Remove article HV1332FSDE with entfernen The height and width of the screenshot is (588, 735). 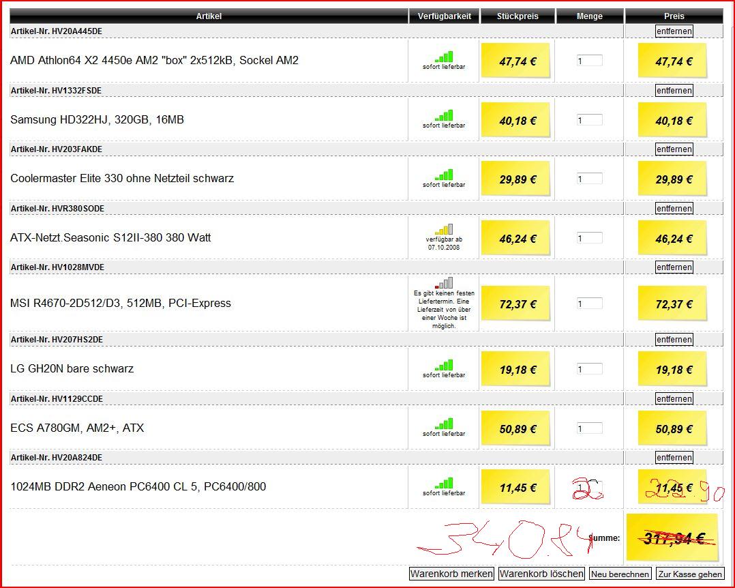coord(674,91)
